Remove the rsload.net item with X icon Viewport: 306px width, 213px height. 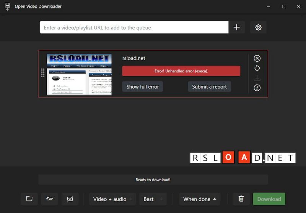click(257, 58)
